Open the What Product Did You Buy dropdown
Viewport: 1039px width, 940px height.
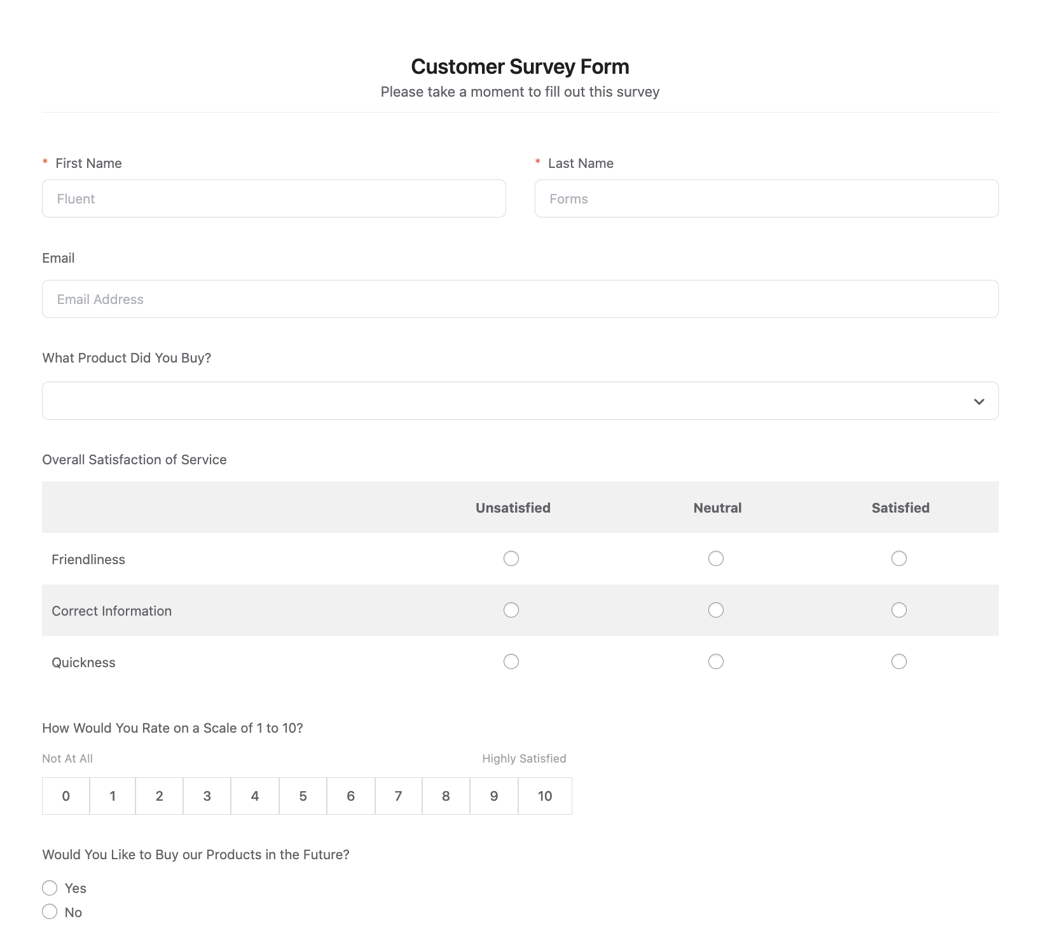[x=520, y=400]
